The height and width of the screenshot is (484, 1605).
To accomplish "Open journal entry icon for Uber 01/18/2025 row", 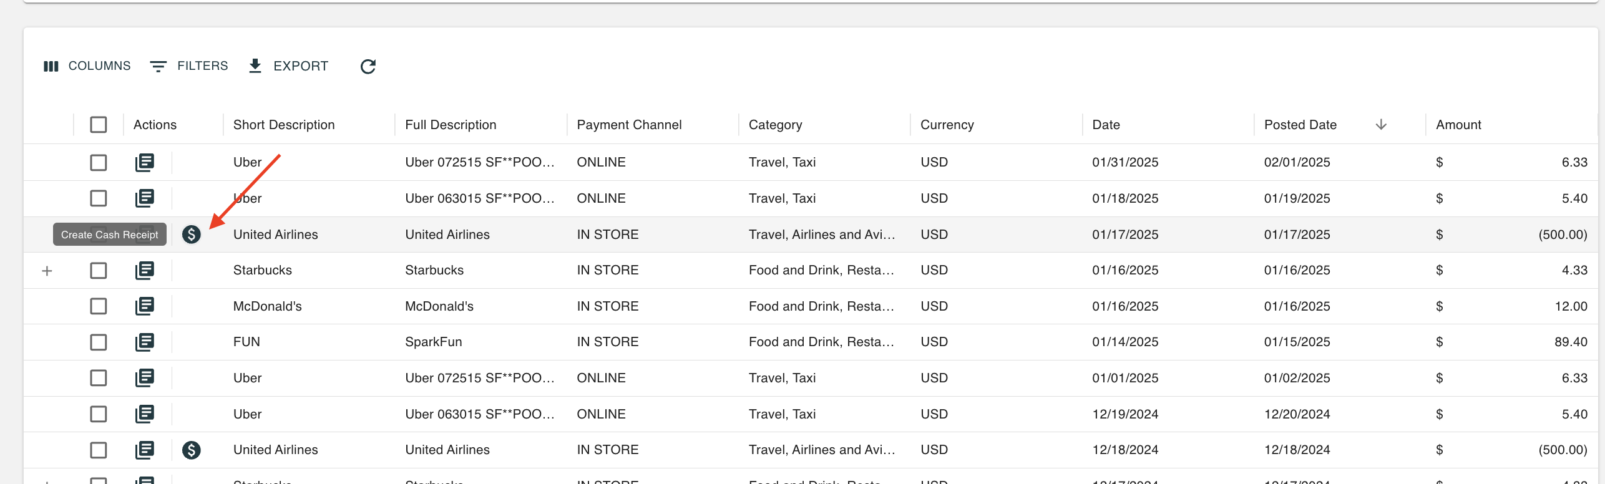I will (x=145, y=198).
